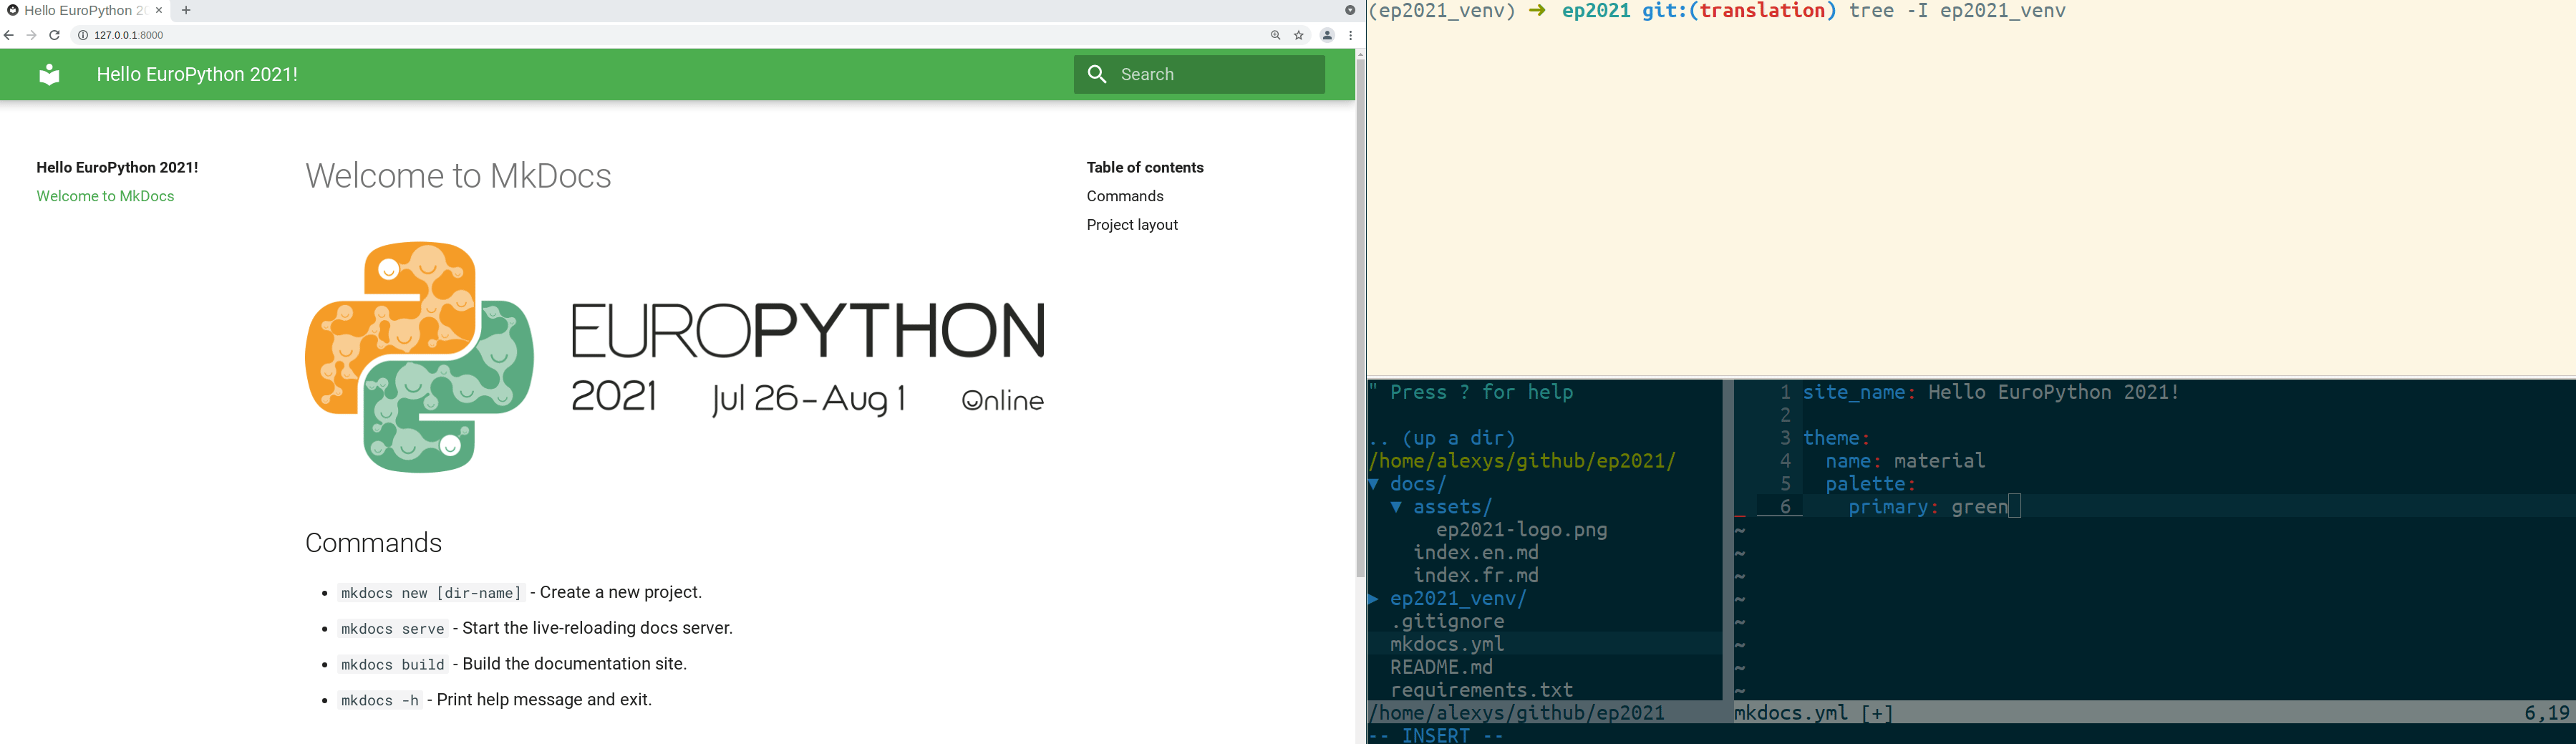Click the search magnifier icon in the header
The height and width of the screenshot is (744, 2576).
1097,74
